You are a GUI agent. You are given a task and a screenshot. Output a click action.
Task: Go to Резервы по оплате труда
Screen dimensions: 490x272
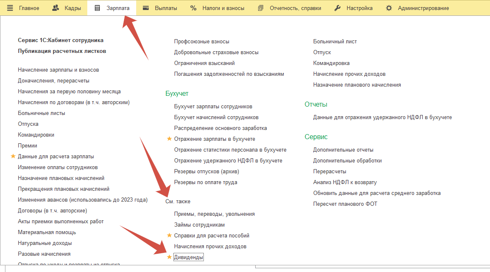coord(206,182)
